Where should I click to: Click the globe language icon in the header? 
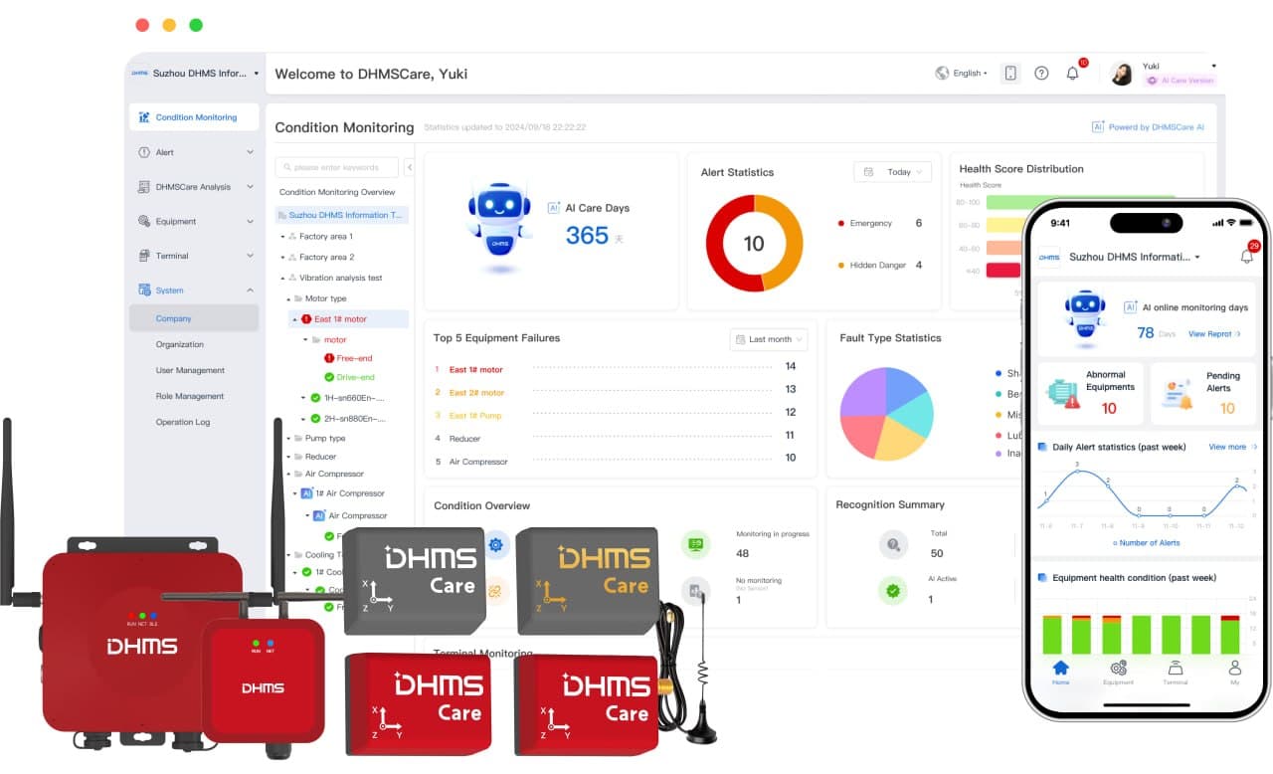coord(942,73)
